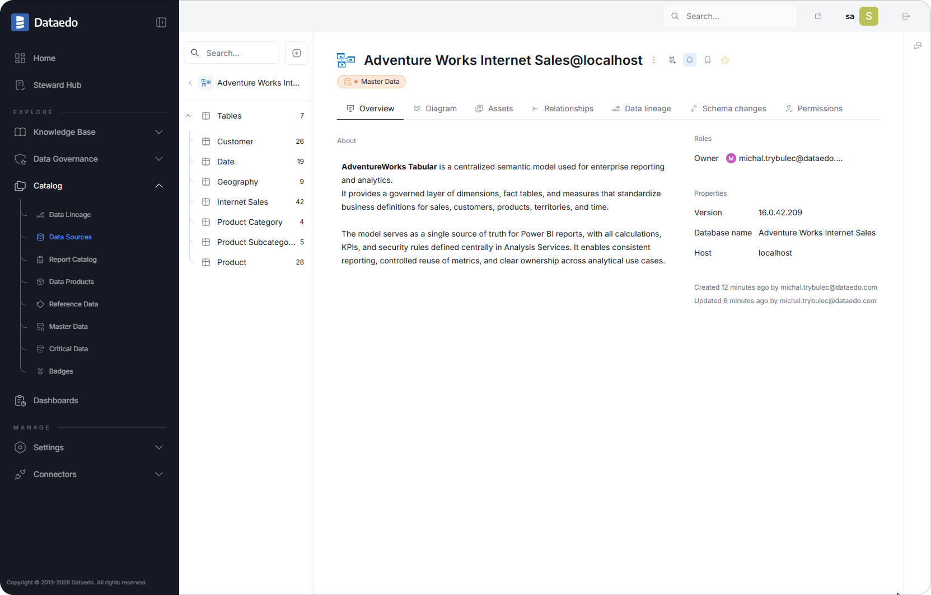Screen dimensions: 931x595
Task: Click the magnifier icon in the catalog search box
Action: 195,53
